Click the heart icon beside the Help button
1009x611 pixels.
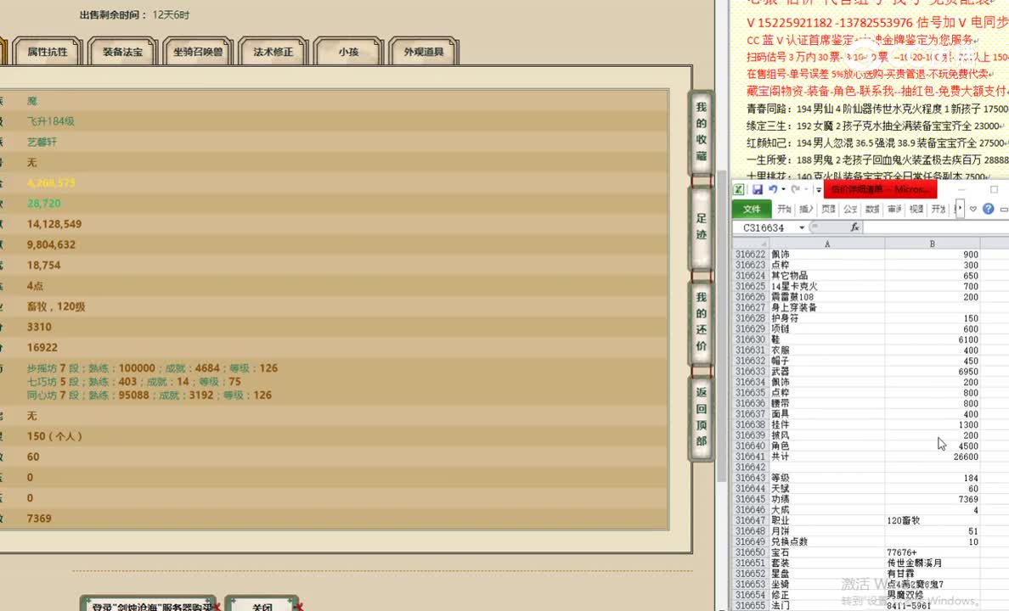point(973,209)
